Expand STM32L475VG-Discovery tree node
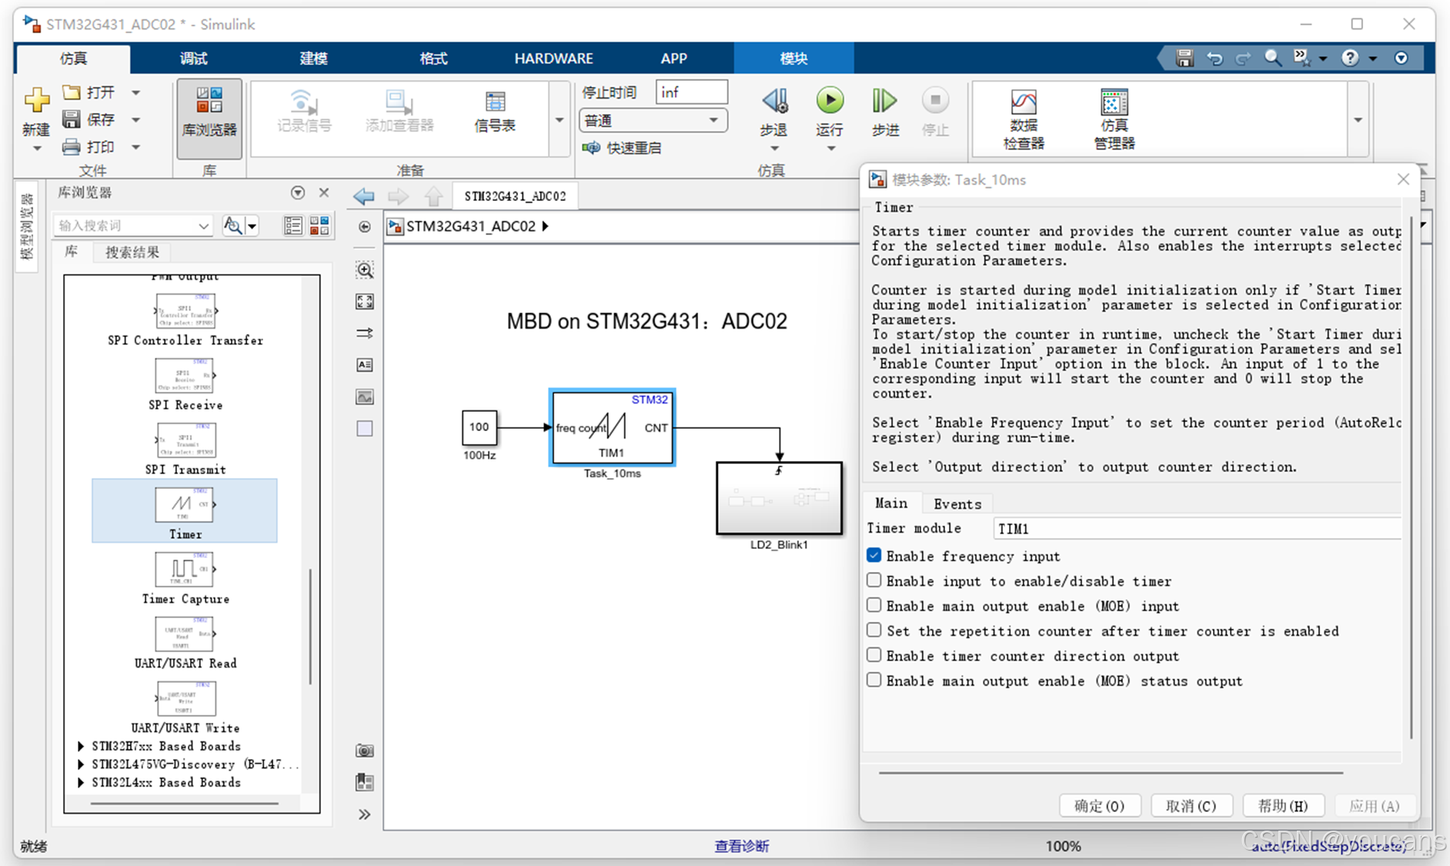 [81, 764]
